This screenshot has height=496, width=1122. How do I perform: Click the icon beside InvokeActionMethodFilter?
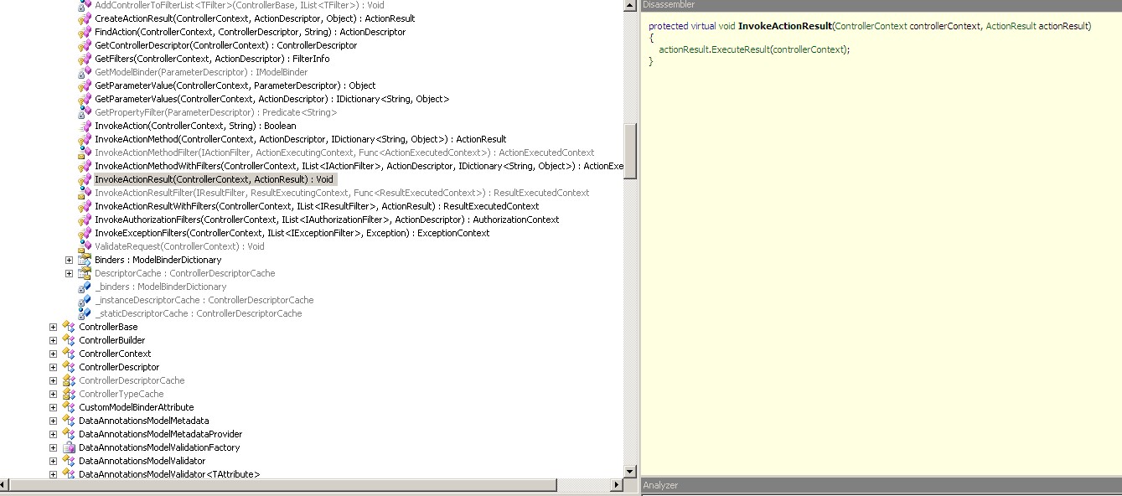[x=84, y=152]
